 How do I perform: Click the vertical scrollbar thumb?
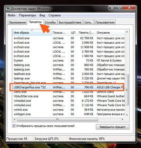pyautogui.click(x=127, y=90)
